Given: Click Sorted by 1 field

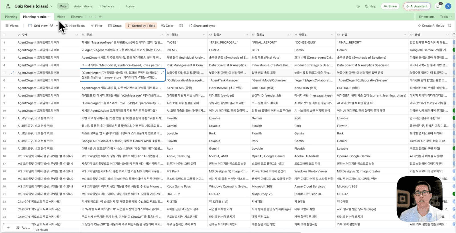Looking at the screenshot, I should coord(141,26).
